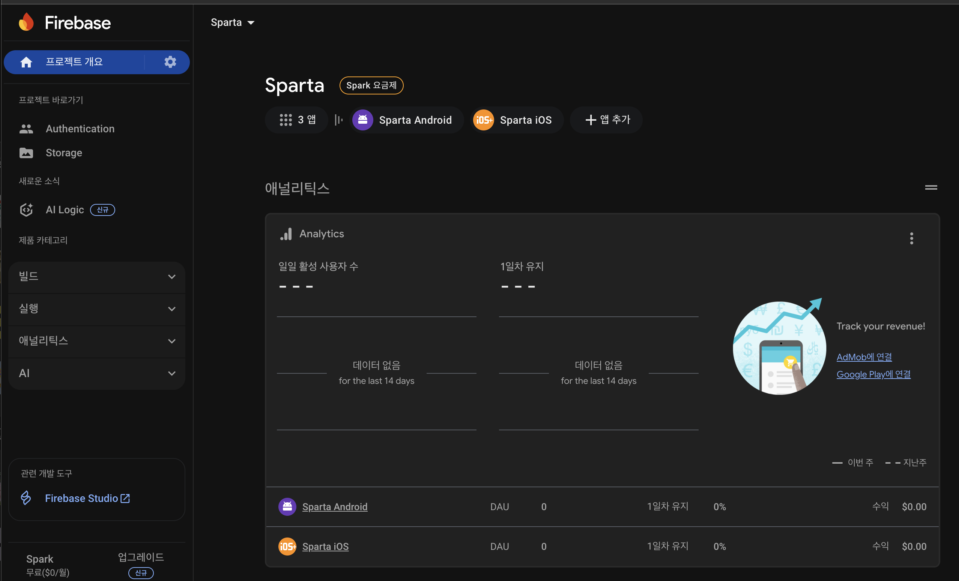
Task: Click the Track your revenue illustration
Action: [x=779, y=347]
